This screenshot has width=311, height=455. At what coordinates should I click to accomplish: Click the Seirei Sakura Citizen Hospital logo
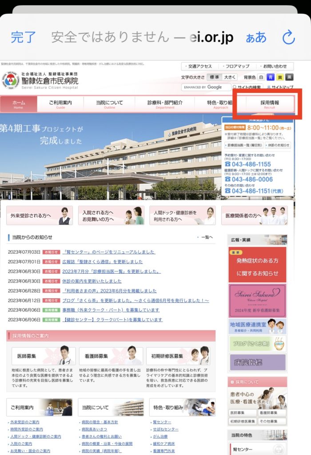click(41, 80)
